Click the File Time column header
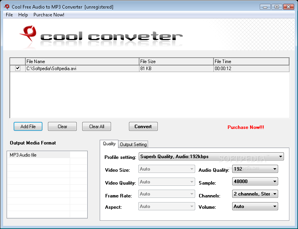The height and width of the screenshot is (229, 298). tap(251, 62)
